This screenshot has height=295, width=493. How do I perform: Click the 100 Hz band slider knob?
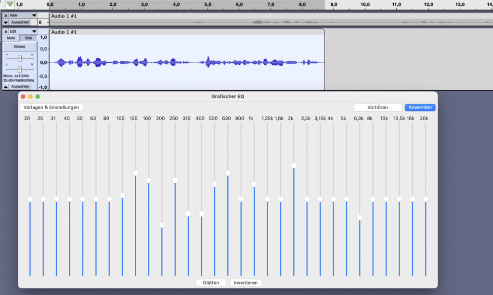tap(123, 196)
